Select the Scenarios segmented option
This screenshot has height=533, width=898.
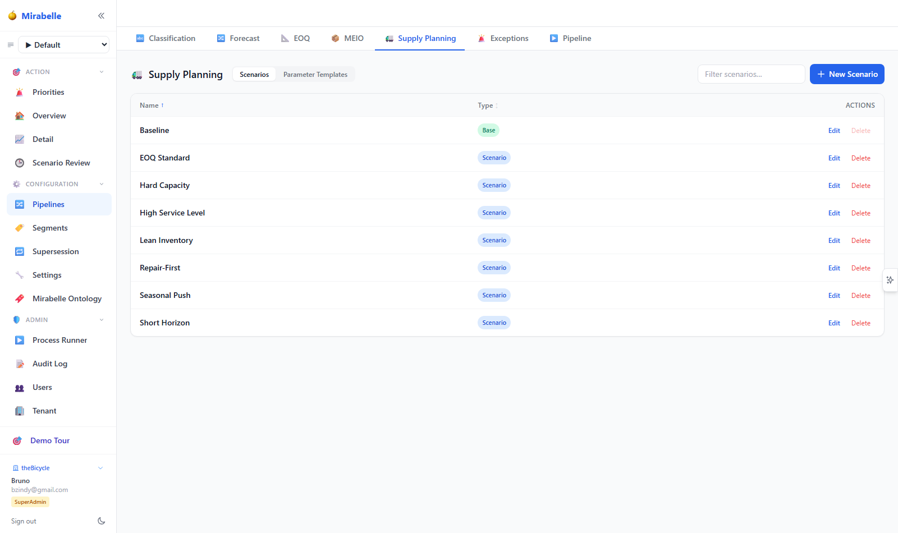coord(254,75)
